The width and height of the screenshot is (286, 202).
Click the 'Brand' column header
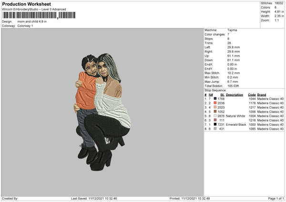(262, 95)
